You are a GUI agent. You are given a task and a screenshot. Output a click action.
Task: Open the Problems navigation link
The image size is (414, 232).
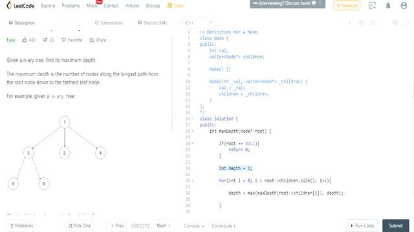click(71, 6)
